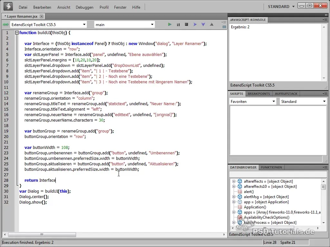Click the function icon beside Application()
This screenshot has height=247, width=330.
(240, 207)
